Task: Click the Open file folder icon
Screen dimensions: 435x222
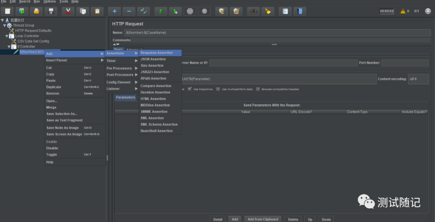Action: pyautogui.click(x=36, y=11)
